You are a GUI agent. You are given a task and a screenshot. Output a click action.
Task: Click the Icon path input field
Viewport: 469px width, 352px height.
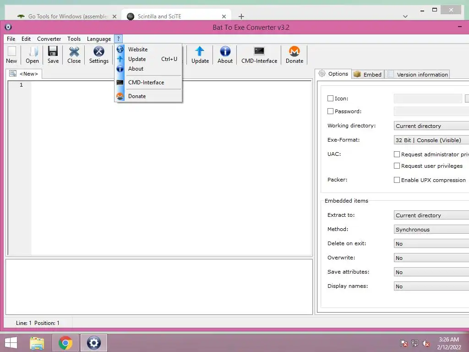[428, 98]
